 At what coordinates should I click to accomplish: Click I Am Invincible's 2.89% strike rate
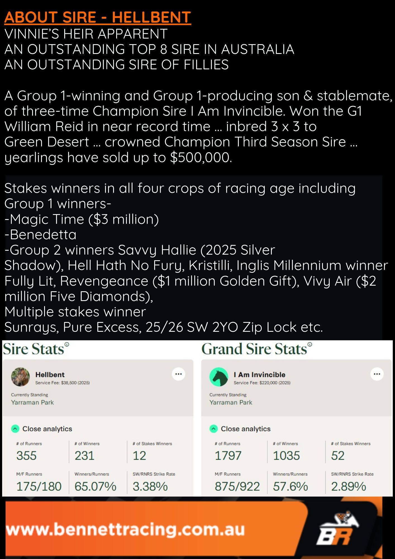348,486
